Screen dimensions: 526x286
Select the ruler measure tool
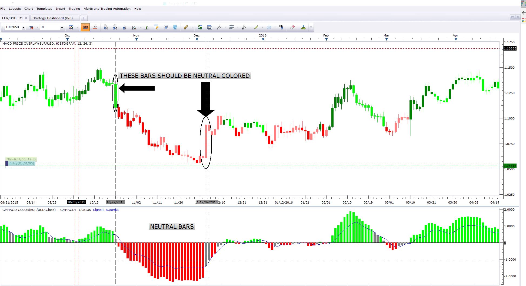(x=186, y=27)
